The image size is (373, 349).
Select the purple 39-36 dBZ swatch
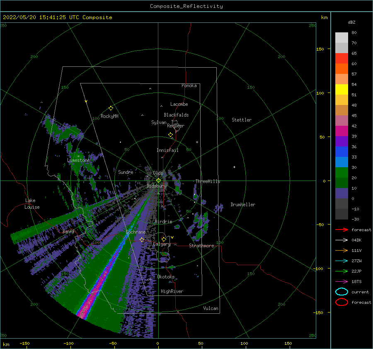(342, 141)
